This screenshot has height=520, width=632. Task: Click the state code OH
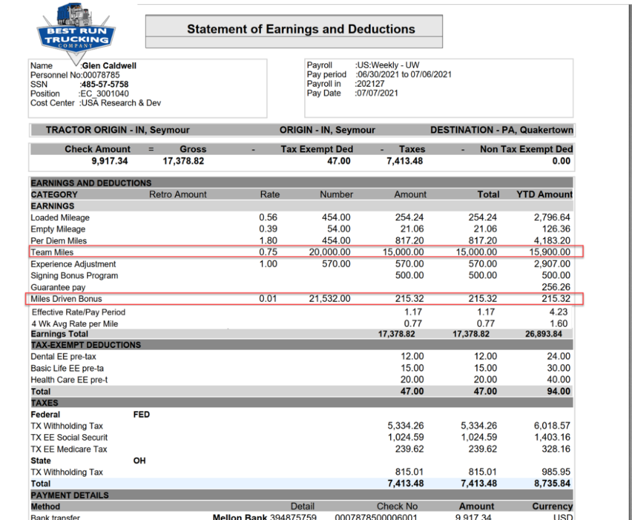139,461
